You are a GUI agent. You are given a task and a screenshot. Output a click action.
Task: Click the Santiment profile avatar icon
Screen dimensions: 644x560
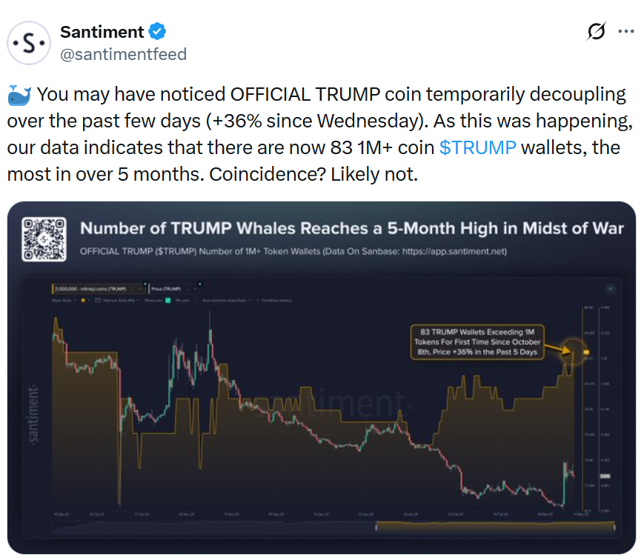tap(27, 43)
